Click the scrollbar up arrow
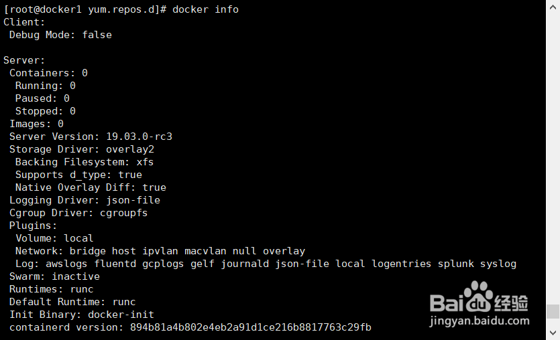Viewport: 560px width, 340px height. pyautogui.click(x=553, y=7)
